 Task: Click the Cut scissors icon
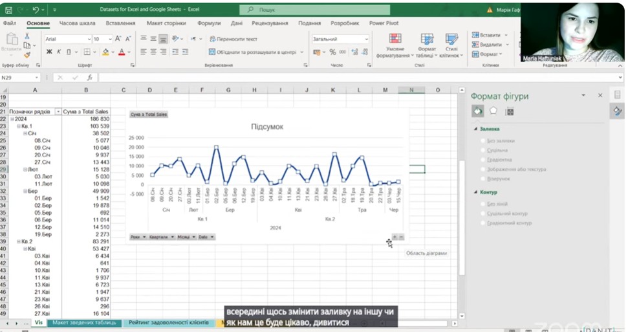27,36
